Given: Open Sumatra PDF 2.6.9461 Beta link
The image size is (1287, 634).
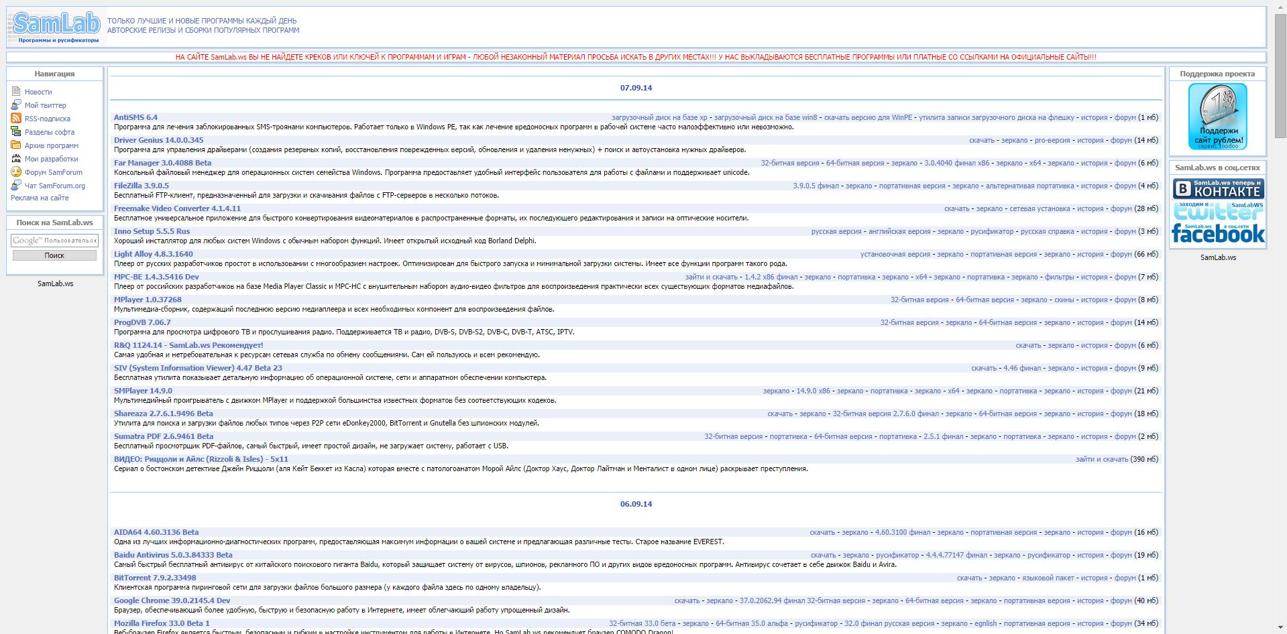Looking at the screenshot, I should (164, 436).
